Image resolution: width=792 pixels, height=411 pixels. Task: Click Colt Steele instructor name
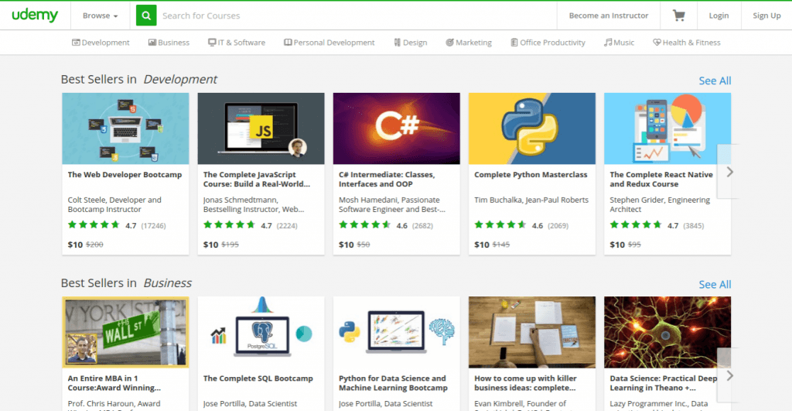114,205
